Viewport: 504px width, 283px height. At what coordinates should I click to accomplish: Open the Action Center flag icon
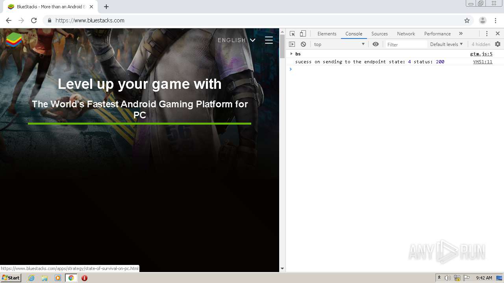click(467, 278)
